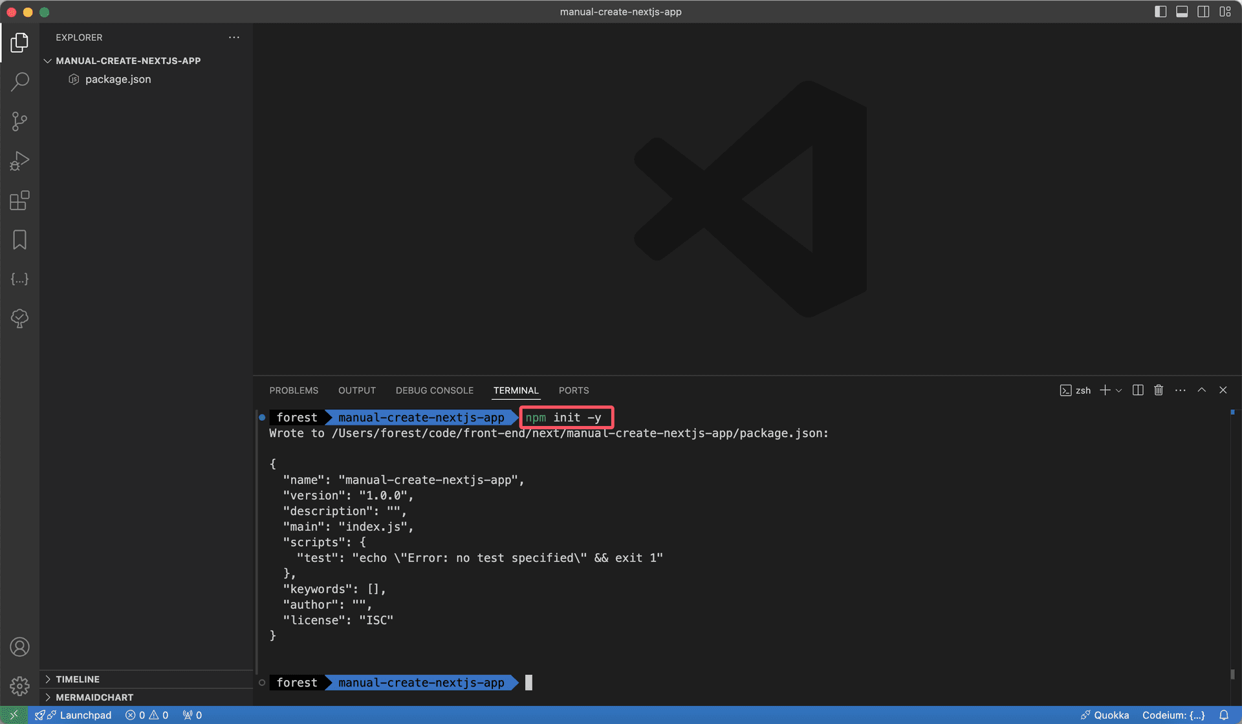
Task: Expand the Timeline section
Action: click(x=78, y=679)
